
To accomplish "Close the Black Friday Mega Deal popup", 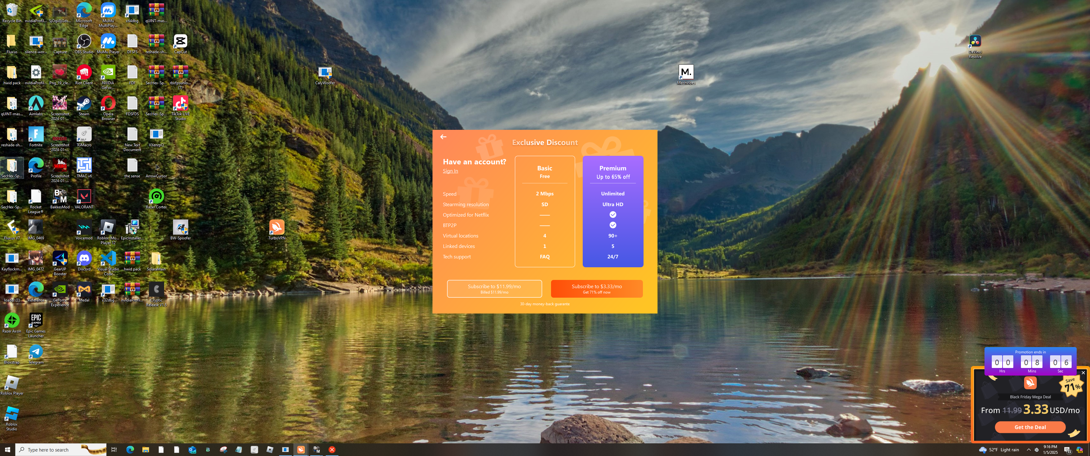I will click(x=1083, y=373).
